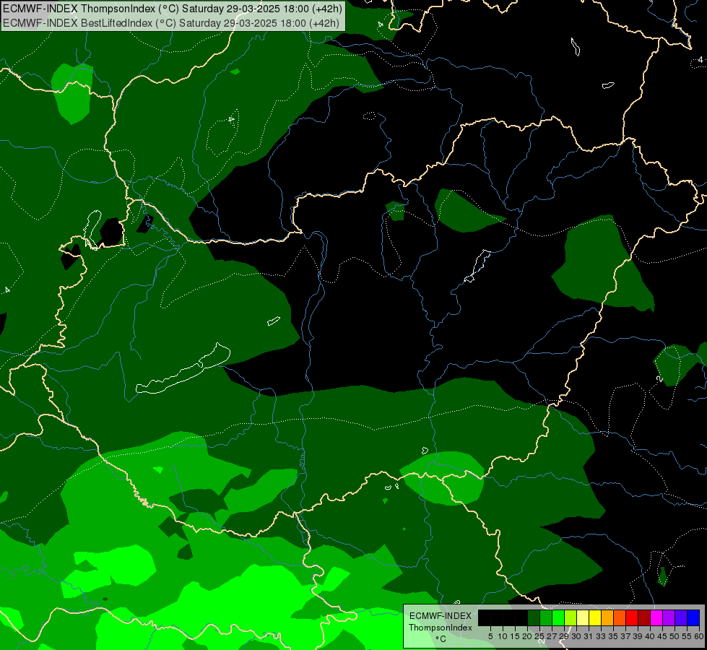The width and height of the screenshot is (707, 650).
Task: Click the legend tick label 29
Action: point(564,636)
